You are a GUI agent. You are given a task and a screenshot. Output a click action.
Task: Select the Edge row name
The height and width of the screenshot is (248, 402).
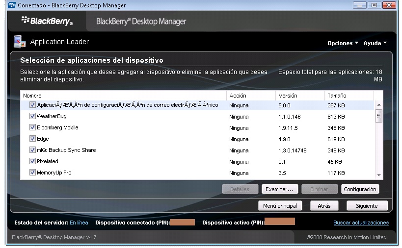[43, 139]
